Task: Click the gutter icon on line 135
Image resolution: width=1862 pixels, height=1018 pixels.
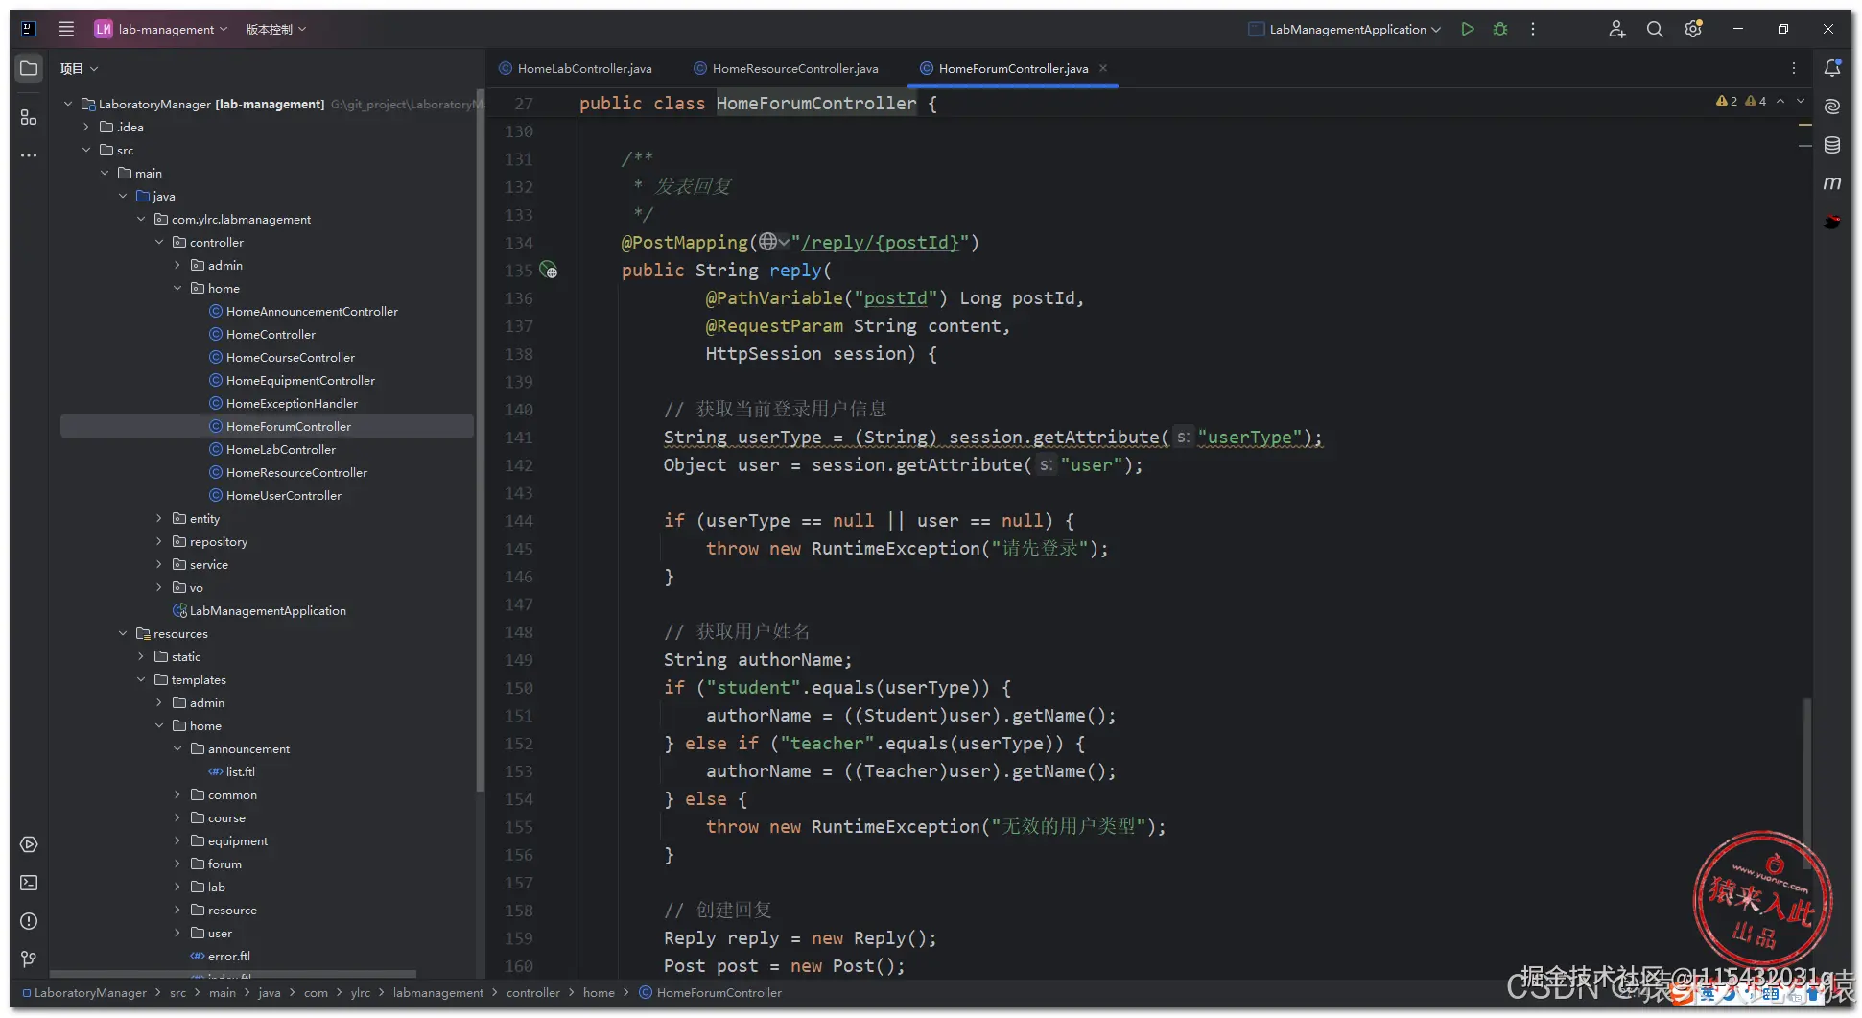Action: click(548, 271)
